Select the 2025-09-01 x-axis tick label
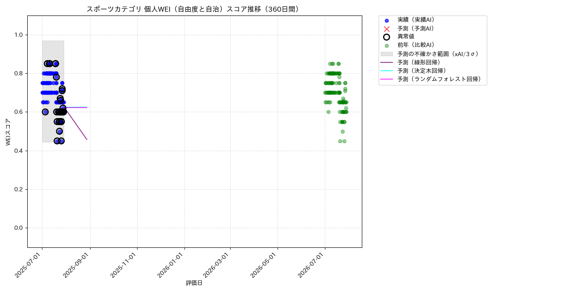Image resolution: width=587 pixels, height=293 pixels. pyautogui.click(x=77, y=265)
